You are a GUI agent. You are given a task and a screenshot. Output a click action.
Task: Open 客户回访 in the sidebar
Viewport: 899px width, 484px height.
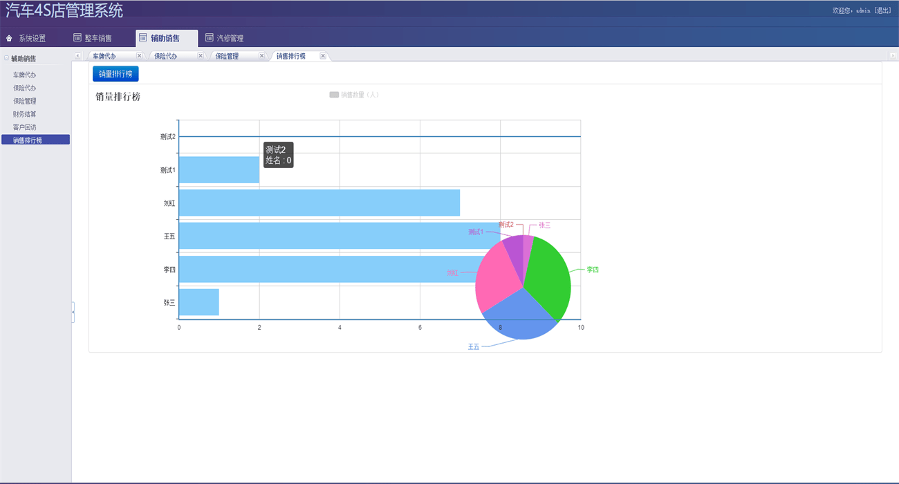point(25,127)
